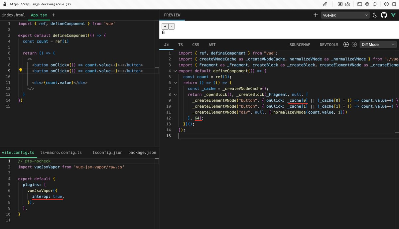This screenshot has width=399, height=229.
Task: Select the PREVIEW tab
Action: (x=172, y=15)
